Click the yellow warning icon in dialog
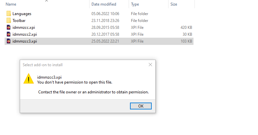 (29, 79)
